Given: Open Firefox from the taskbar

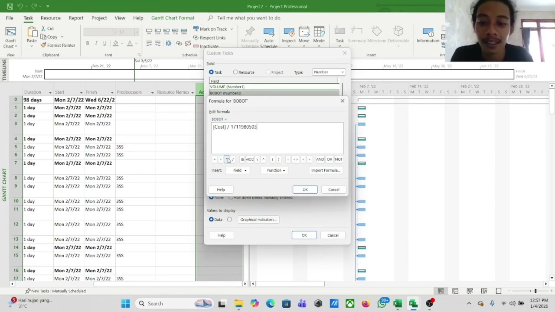Looking at the screenshot, I should [x=366, y=303].
